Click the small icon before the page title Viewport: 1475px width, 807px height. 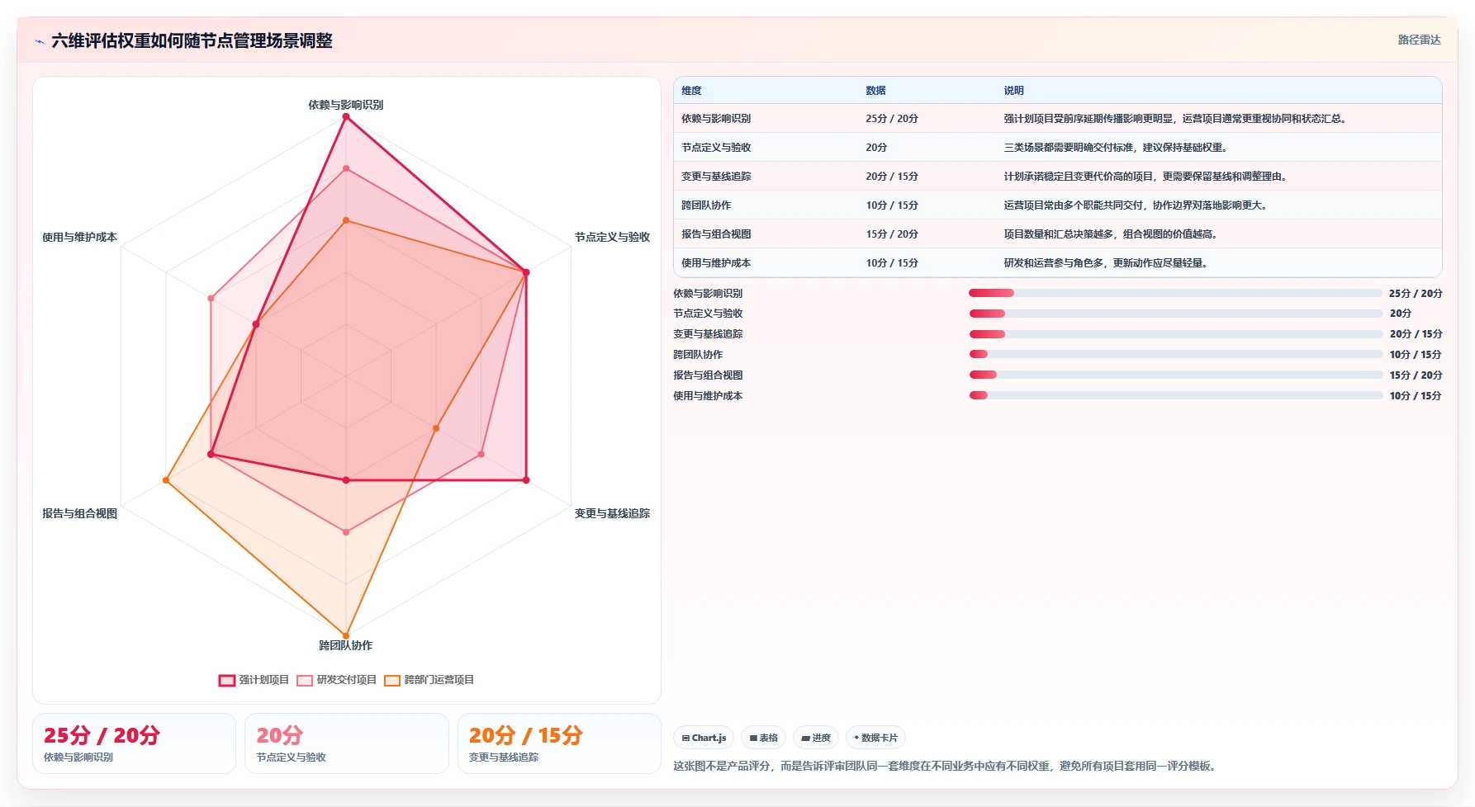click(x=39, y=41)
